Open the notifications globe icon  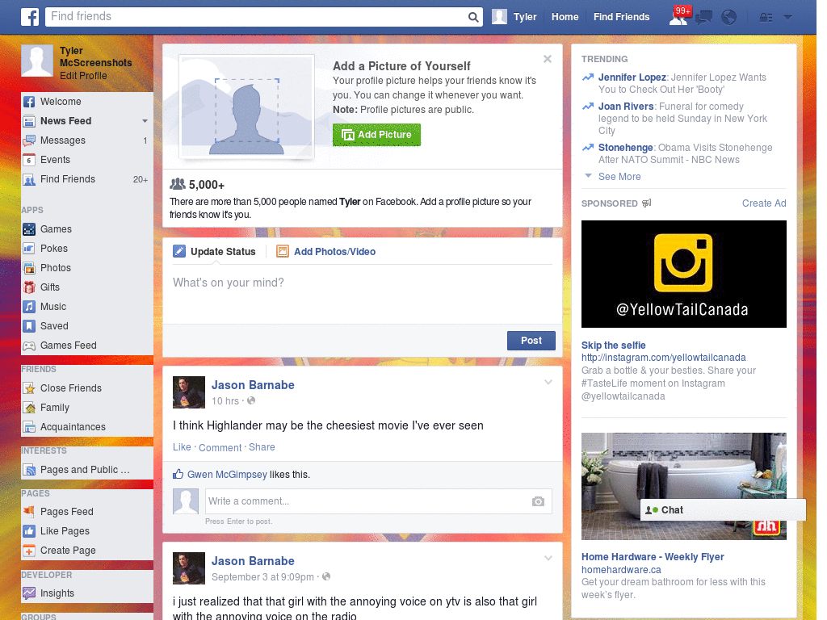[729, 18]
